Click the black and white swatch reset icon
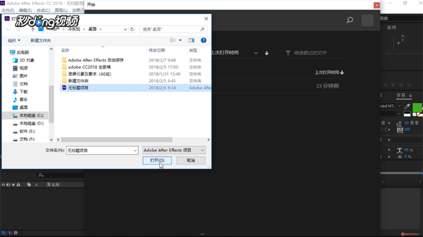This screenshot has height=237, width=423. tap(407, 114)
